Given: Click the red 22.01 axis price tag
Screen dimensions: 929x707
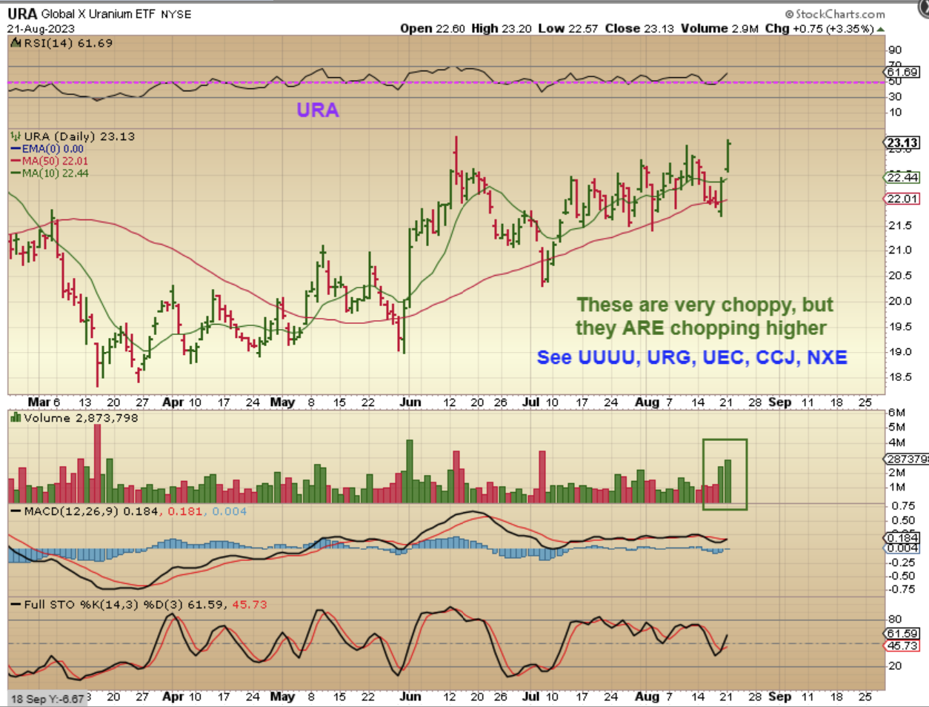Looking at the screenshot, I should (902, 199).
